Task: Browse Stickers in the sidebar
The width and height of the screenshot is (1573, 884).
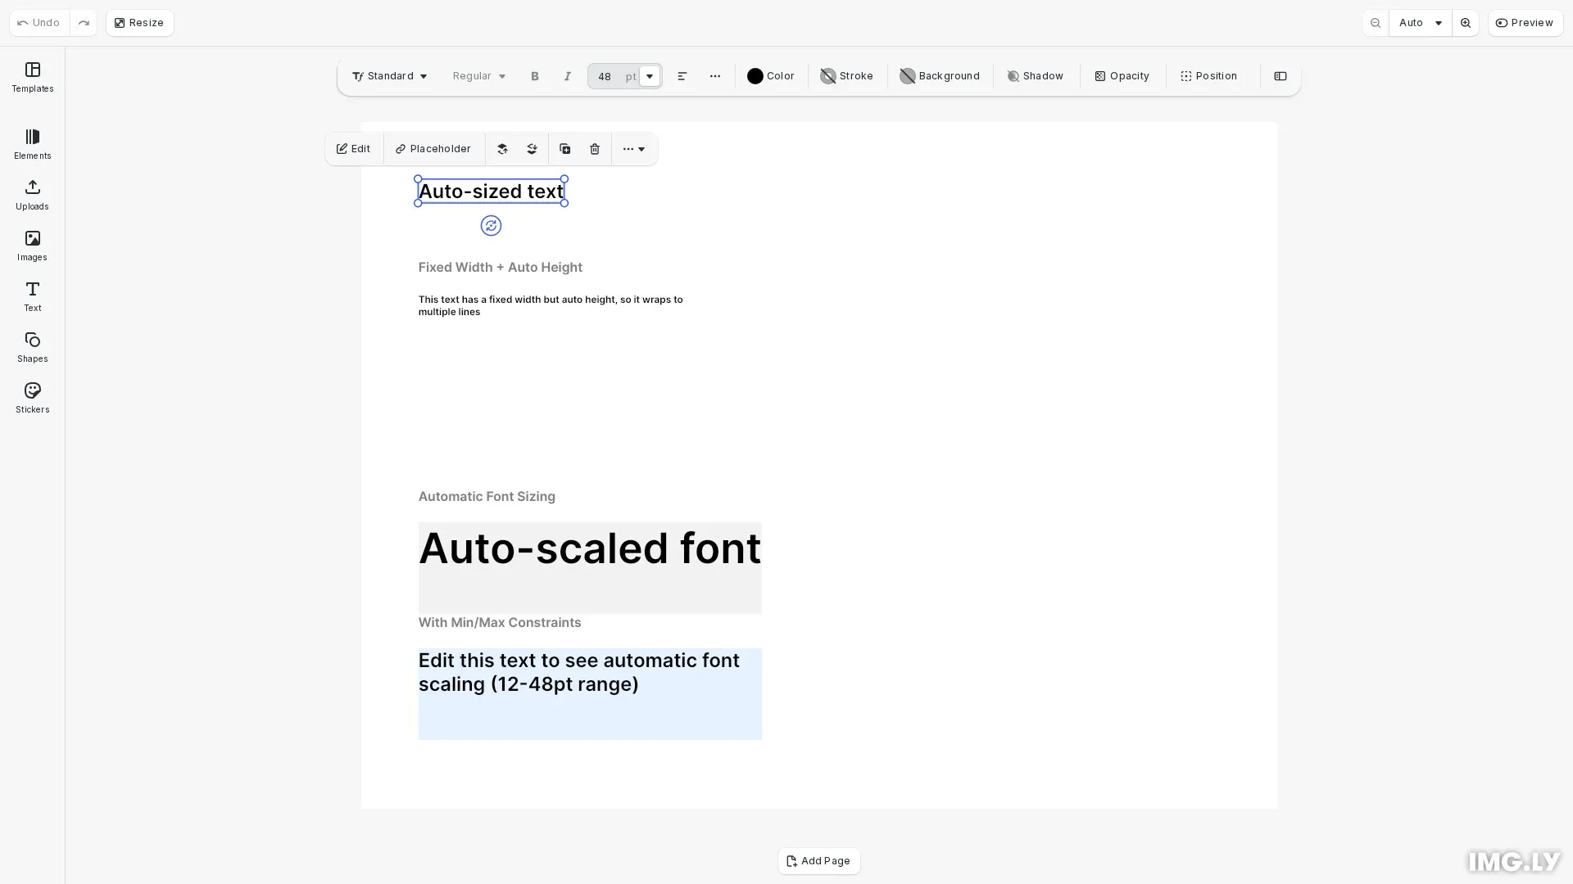Action: click(32, 398)
